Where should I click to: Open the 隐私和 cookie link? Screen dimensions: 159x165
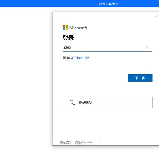coord(83,142)
